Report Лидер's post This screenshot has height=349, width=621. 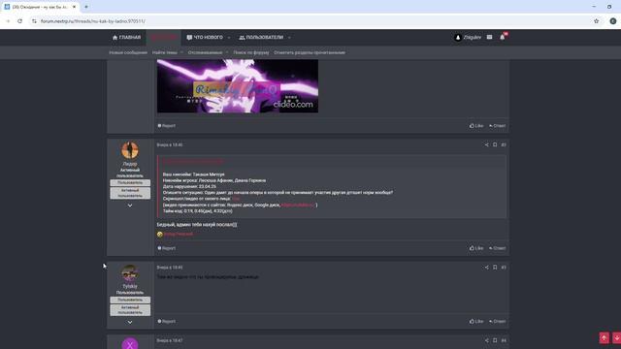(166, 248)
